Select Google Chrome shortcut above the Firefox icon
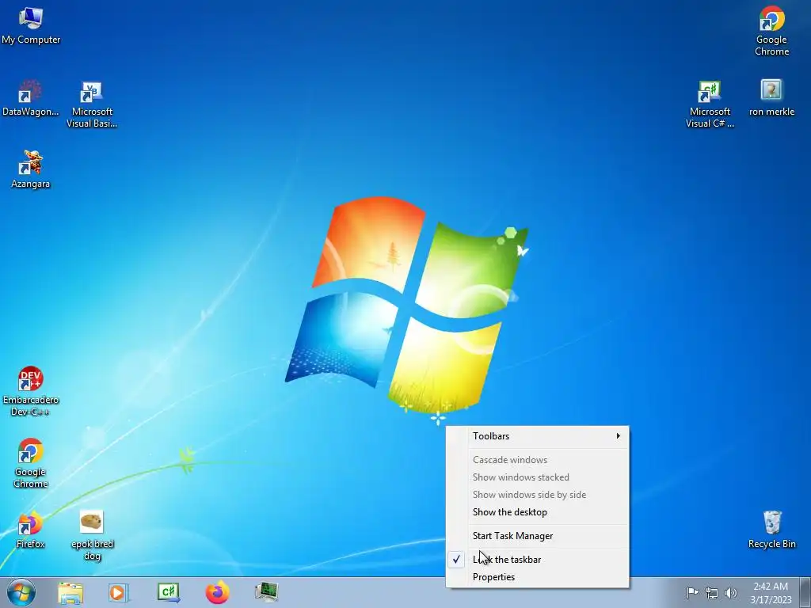 [31, 463]
